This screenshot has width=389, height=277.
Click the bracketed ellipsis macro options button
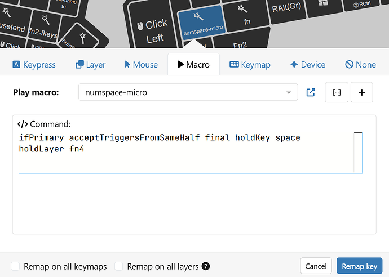point(337,92)
